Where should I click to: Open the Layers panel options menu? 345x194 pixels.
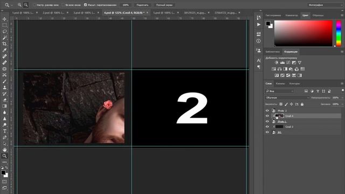click(x=342, y=84)
